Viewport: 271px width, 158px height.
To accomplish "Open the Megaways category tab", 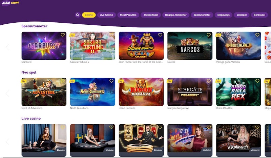I will click(x=224, y=15).
